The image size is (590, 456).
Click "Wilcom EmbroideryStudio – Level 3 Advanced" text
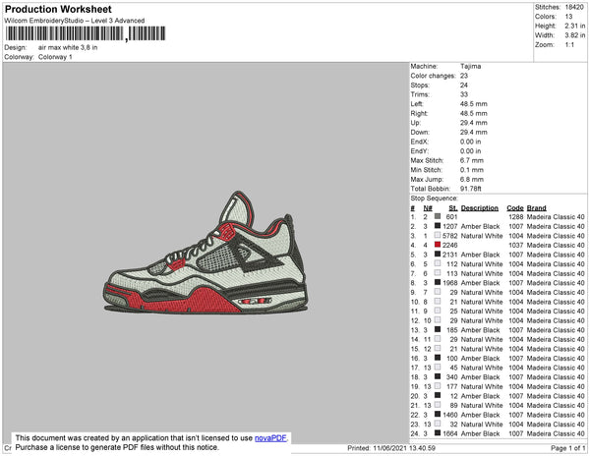click(x=75, y=21)
